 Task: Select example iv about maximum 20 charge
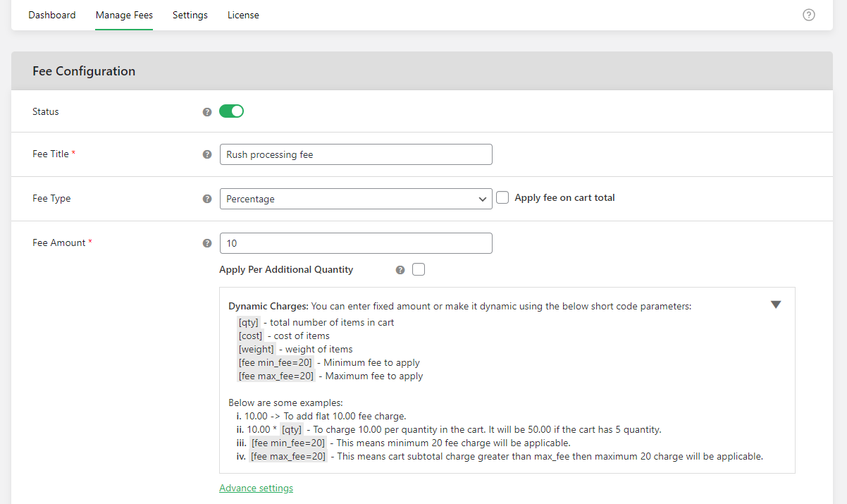[500, 456]
